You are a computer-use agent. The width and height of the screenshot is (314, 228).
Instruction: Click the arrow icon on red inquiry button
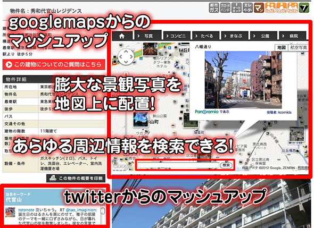[9, 65]
